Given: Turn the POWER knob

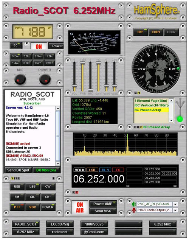Looking at the screenshot, I should [x=45, y=79].
